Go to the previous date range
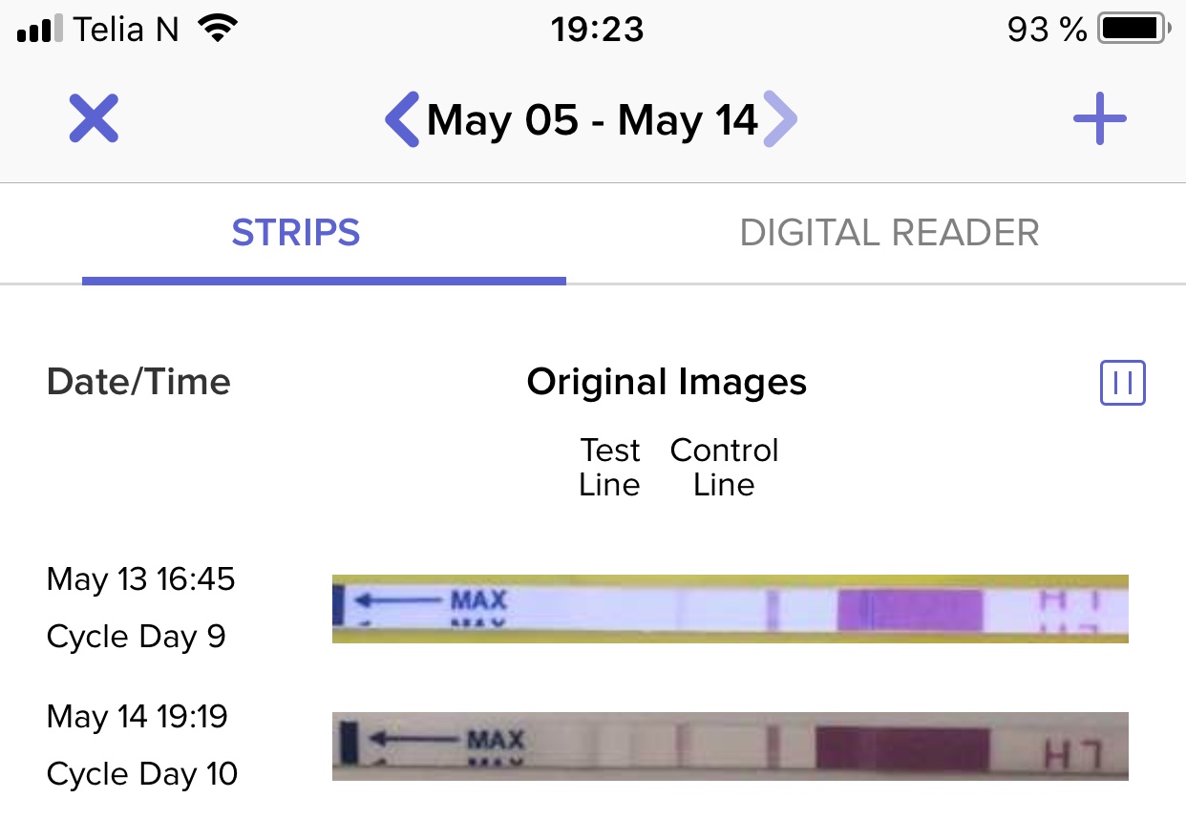1186x840 pixels. (x=402, y=119)
